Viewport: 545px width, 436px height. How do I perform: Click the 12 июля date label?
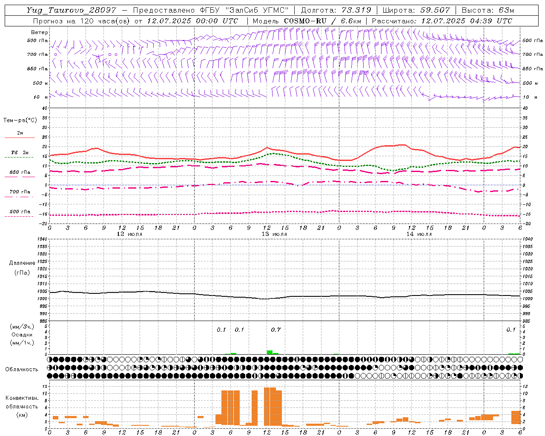tap(129, 234)
